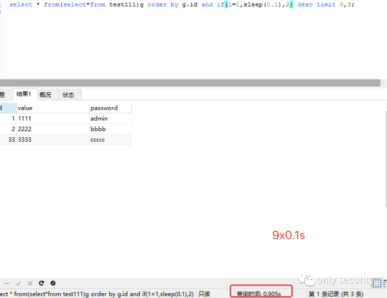Click on g.id in the SQL editor

(190, 4)
